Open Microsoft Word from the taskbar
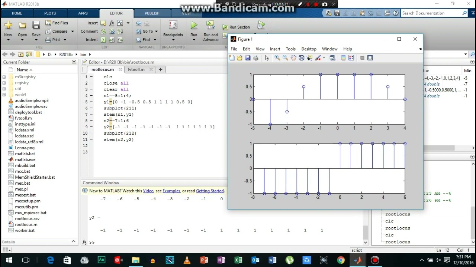The image size is (476, 267). click(x=272, y=260)
